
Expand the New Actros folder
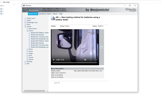coord(33,29)
